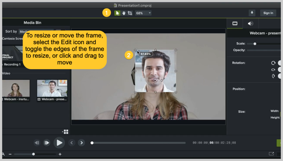Select the Edit arrow tool in the toolbar

(x=117, y=13)
